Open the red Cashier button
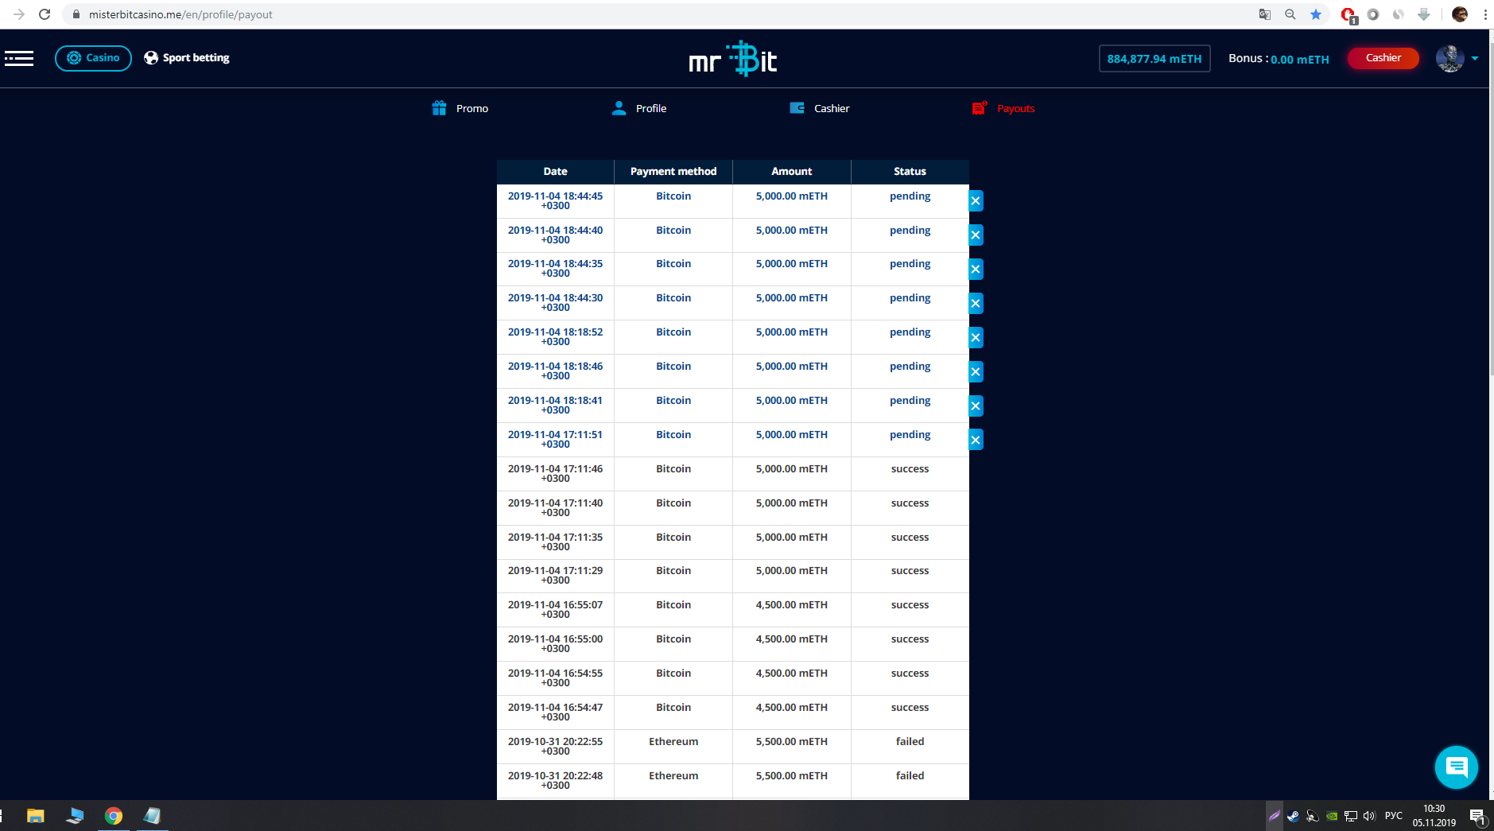The height and width of the screenshot is (831, 1494). tap(1383, 58)
